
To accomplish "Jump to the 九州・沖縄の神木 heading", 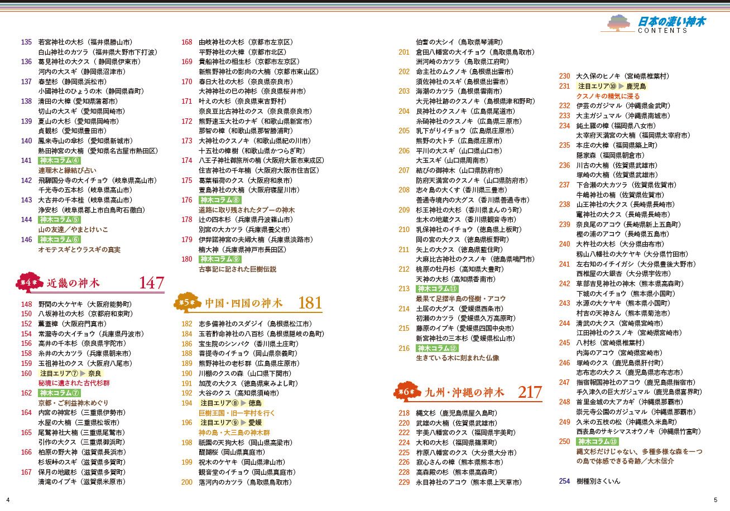I will click(x=464, y=392).
